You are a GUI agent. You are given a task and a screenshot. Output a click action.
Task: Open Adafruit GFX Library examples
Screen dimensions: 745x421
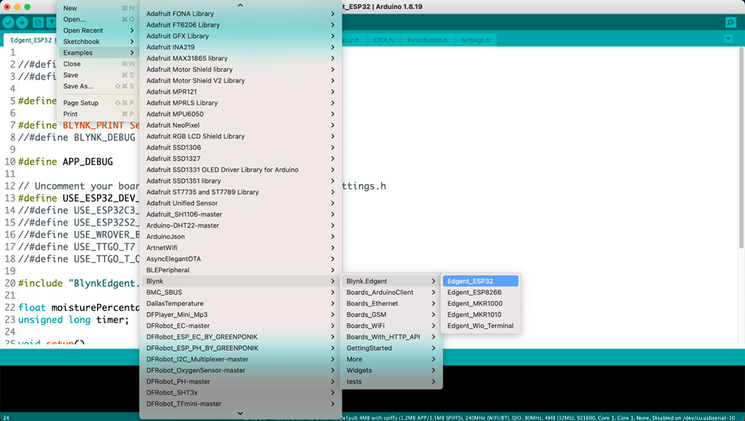click(x=241, y=36)
